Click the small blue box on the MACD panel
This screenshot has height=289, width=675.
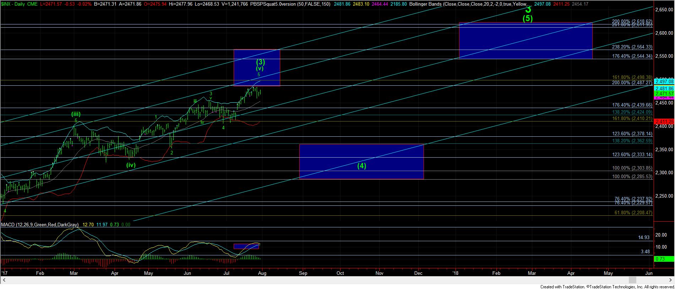[x=246, y=246]
